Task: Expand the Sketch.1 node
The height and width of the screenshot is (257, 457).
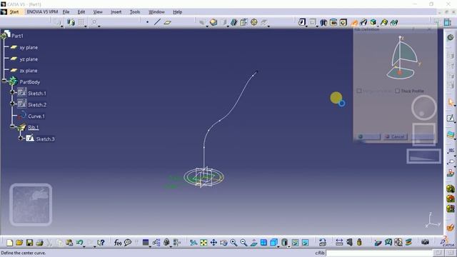Action: tap(12, 92)
